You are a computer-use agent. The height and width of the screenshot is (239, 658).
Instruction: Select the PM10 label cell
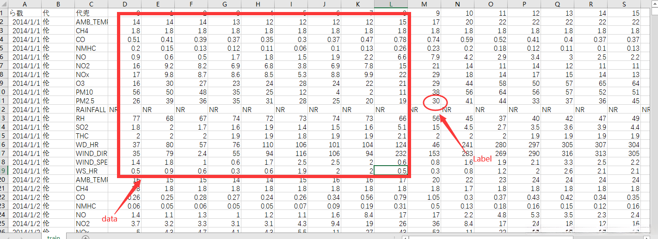tap(91, 92)
